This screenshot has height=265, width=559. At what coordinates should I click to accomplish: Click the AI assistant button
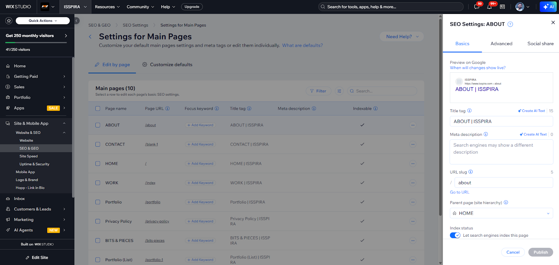point(548,7)
